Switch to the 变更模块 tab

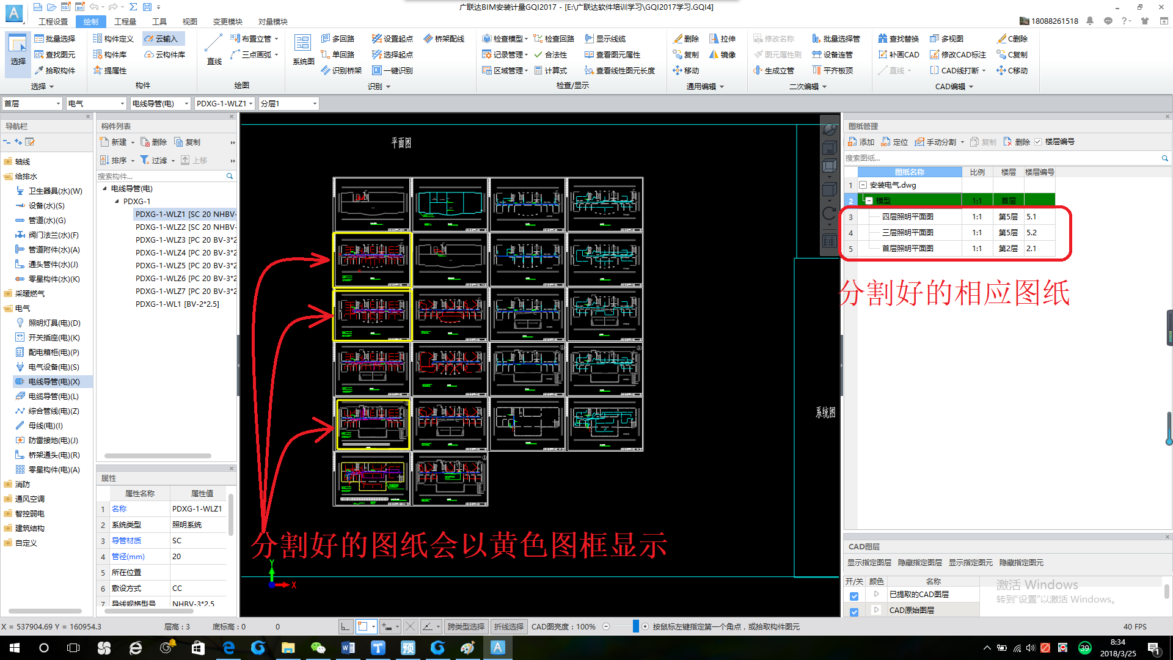(227, 21)
